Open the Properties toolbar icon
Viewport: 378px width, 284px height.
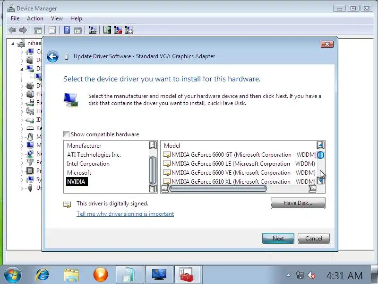point(52,30)
